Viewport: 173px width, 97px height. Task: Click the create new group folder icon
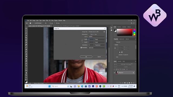[x=129, y=83]
